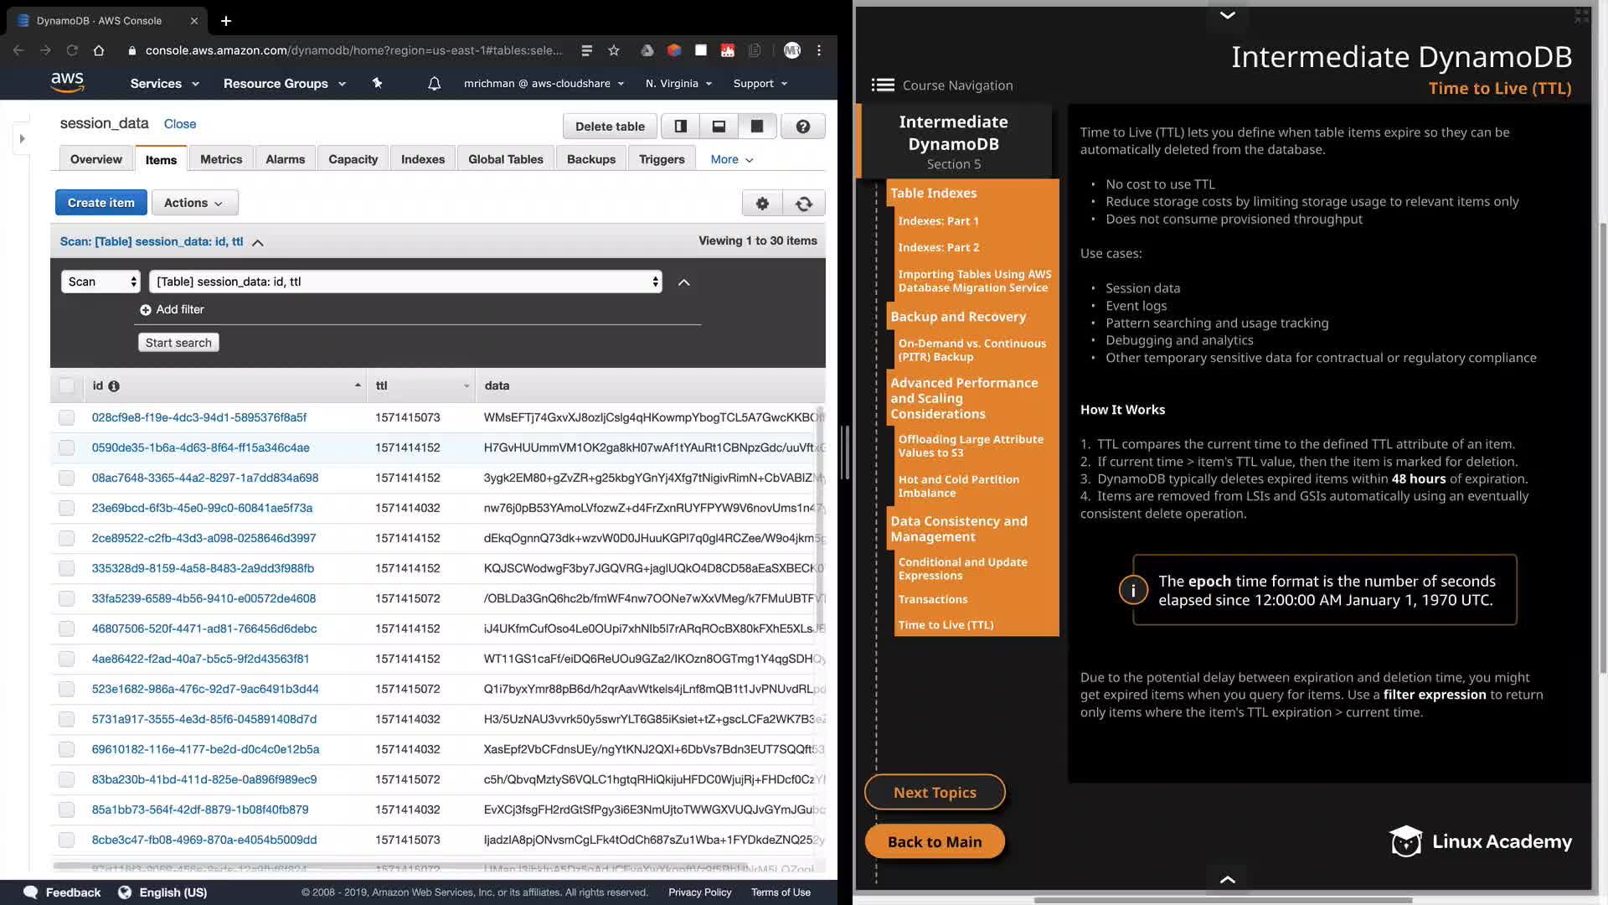
Task: Open Course Navigation hamburger menu
Action: (883, 85)
